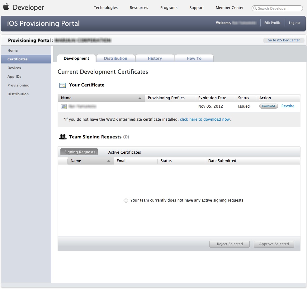Image resolution: width=307 pixels, height=289 pixels.
Task: Click the Issued status text
Action: point(244,106)
